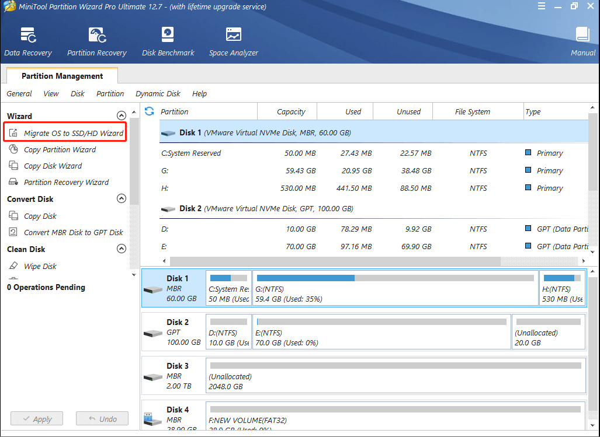Click the partition list horizontal scroll right arrow

[x=584, y=261]
